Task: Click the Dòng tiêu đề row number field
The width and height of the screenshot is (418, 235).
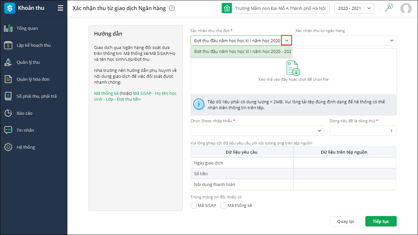Action: pyautogui.click(x=363, y=131)
